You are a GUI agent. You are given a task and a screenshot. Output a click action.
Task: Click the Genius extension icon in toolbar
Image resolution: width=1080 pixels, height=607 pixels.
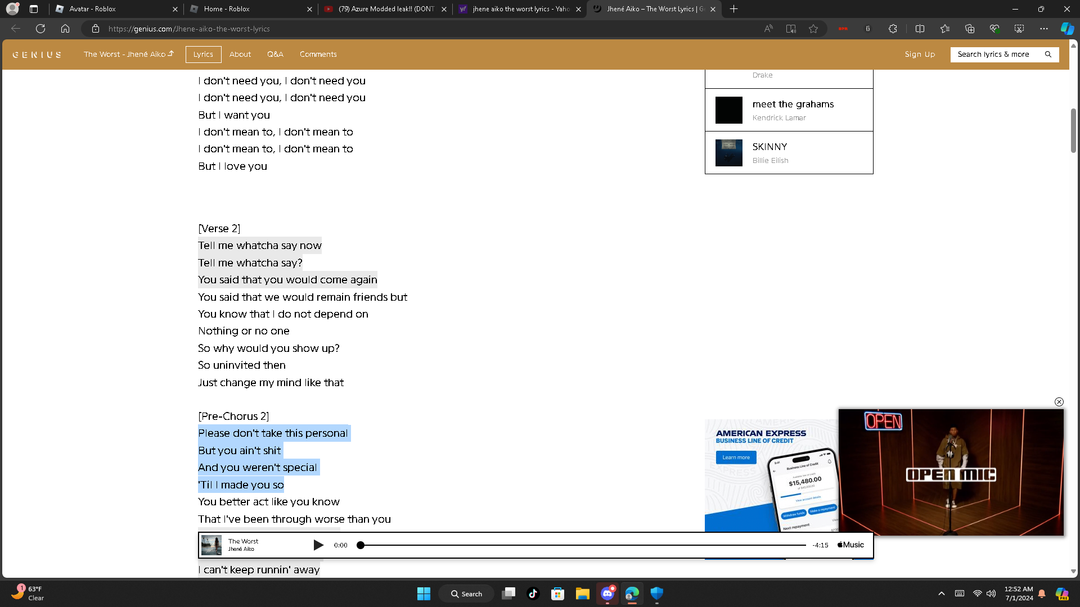pos(868,29)
